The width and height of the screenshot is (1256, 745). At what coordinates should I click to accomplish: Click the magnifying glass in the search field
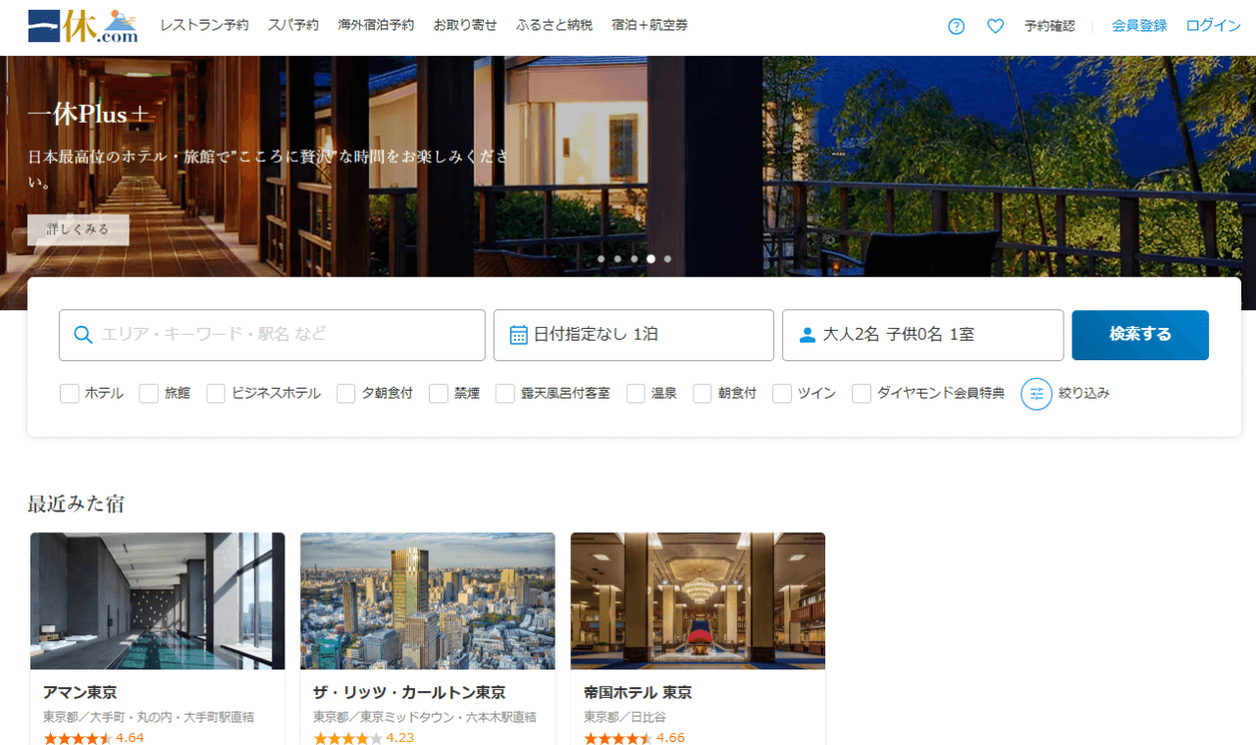[x=83, y=335]
